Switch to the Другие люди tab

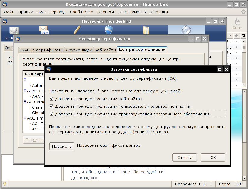point(79,50)
